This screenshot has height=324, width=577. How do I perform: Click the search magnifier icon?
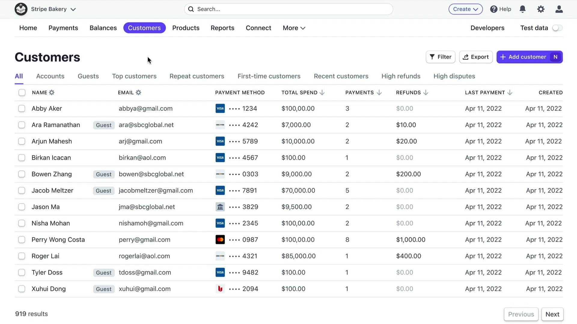[x=191, y=9]
